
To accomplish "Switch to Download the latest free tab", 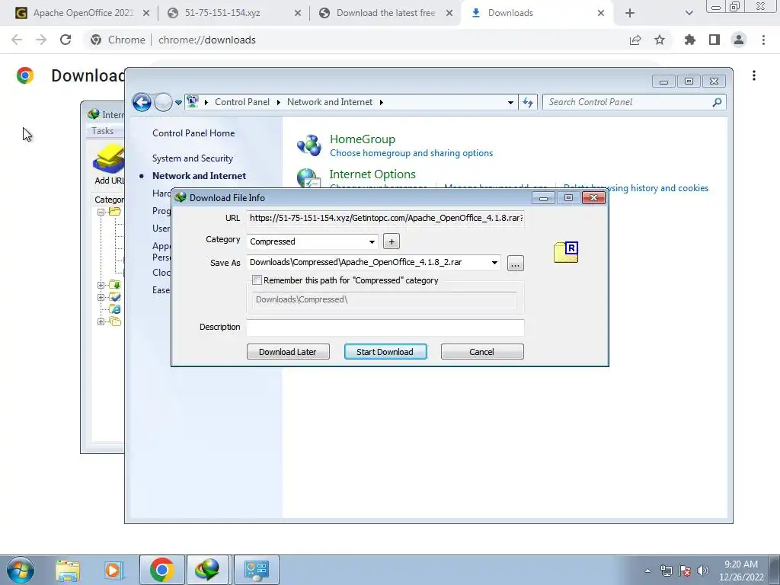I will coord(385,13).
